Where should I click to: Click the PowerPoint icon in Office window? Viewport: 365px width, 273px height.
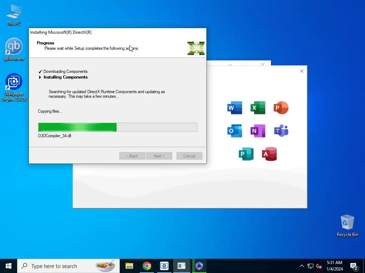pyautogui.click(x=281, y=108)
